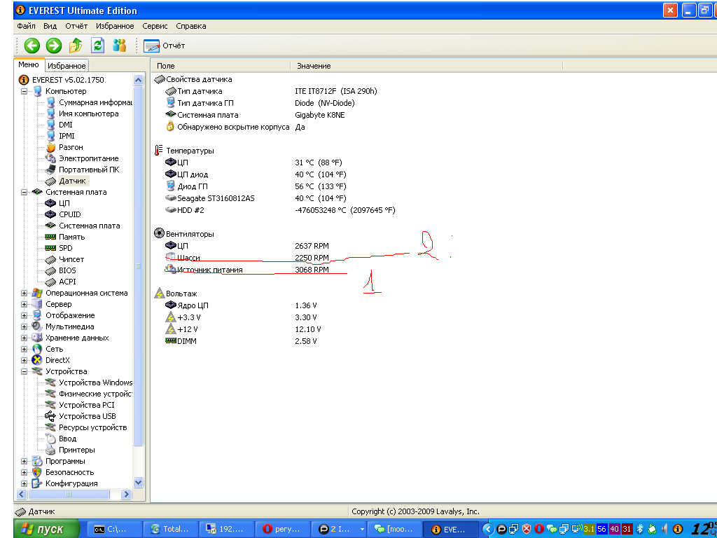
Task: Click the Устройства USB icon
Action: click(50, 416)
